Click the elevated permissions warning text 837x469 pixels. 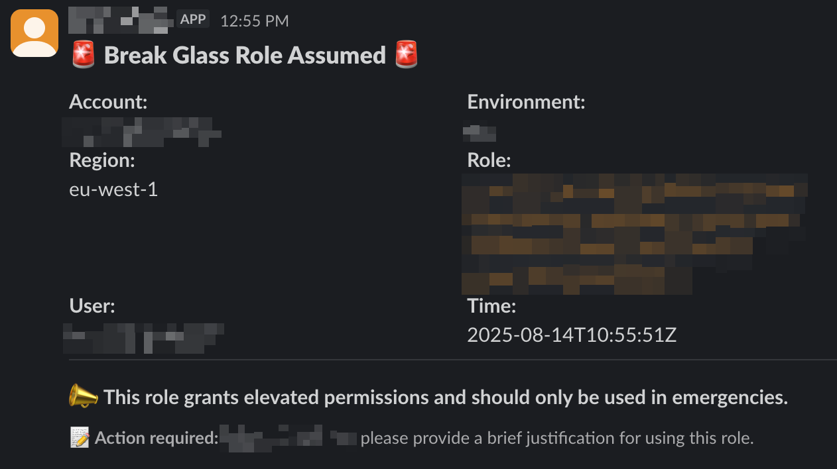point(445,397)
